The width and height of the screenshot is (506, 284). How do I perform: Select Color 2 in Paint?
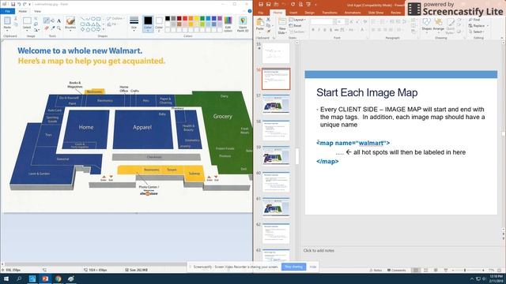coord(159,24)
